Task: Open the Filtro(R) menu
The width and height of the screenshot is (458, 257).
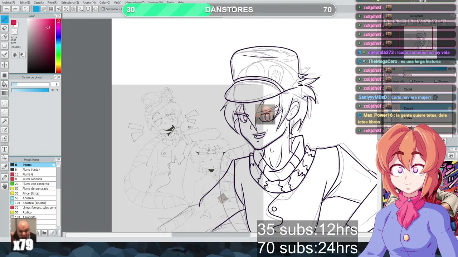Action: point(52,2)
